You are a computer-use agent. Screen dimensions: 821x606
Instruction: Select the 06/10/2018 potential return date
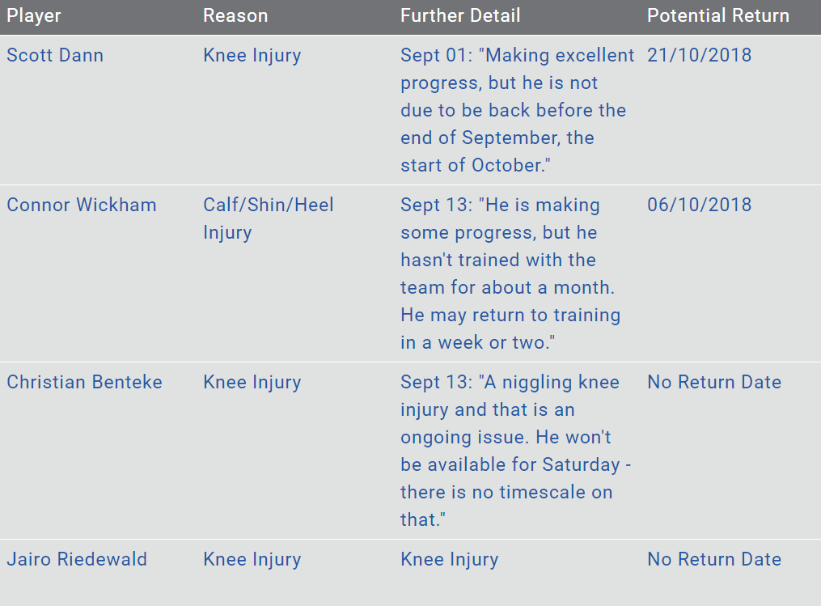coord(699,205)
